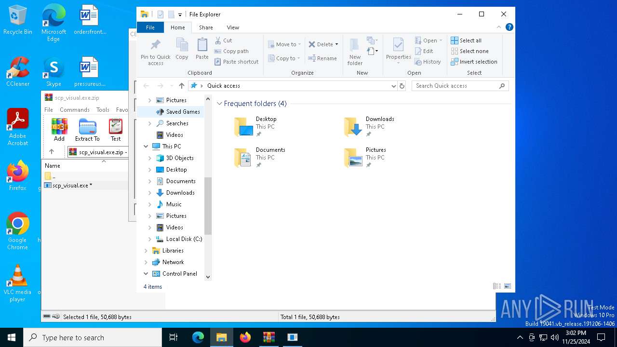This screenshot has width=617, height=347.
Task: Switch to the View ribbon tab
Action: [x=233, y=27]
